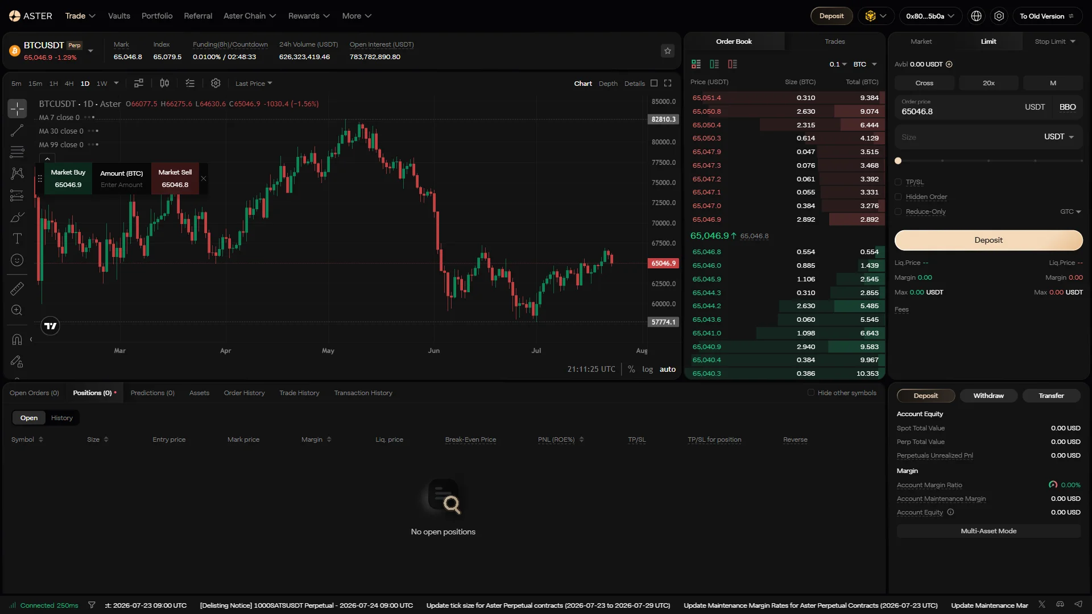Enable the TP/SL checkbox
Viewport: 1092px width, 614px height.
[x=898, y=182]
